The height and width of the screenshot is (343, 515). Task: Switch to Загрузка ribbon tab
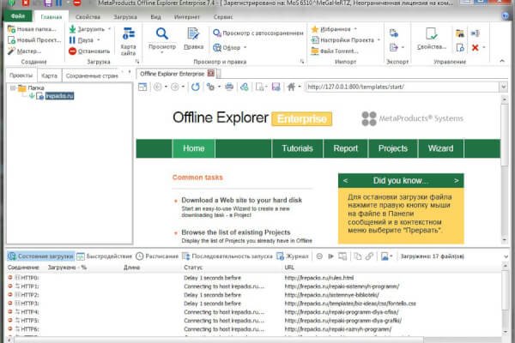[x=125, y=17]
